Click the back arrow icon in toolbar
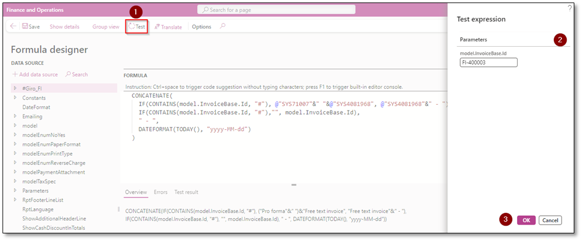Image resolution: width=582 pixels, height=241 pixels. point(13,26)
